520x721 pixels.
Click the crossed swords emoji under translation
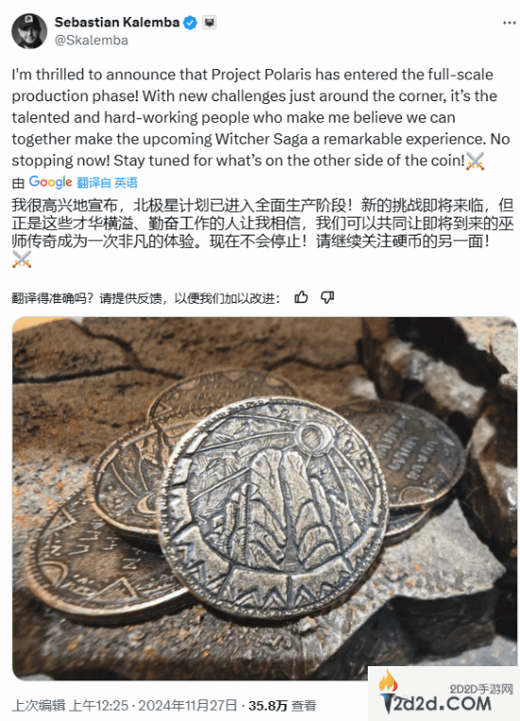point(22,259)
